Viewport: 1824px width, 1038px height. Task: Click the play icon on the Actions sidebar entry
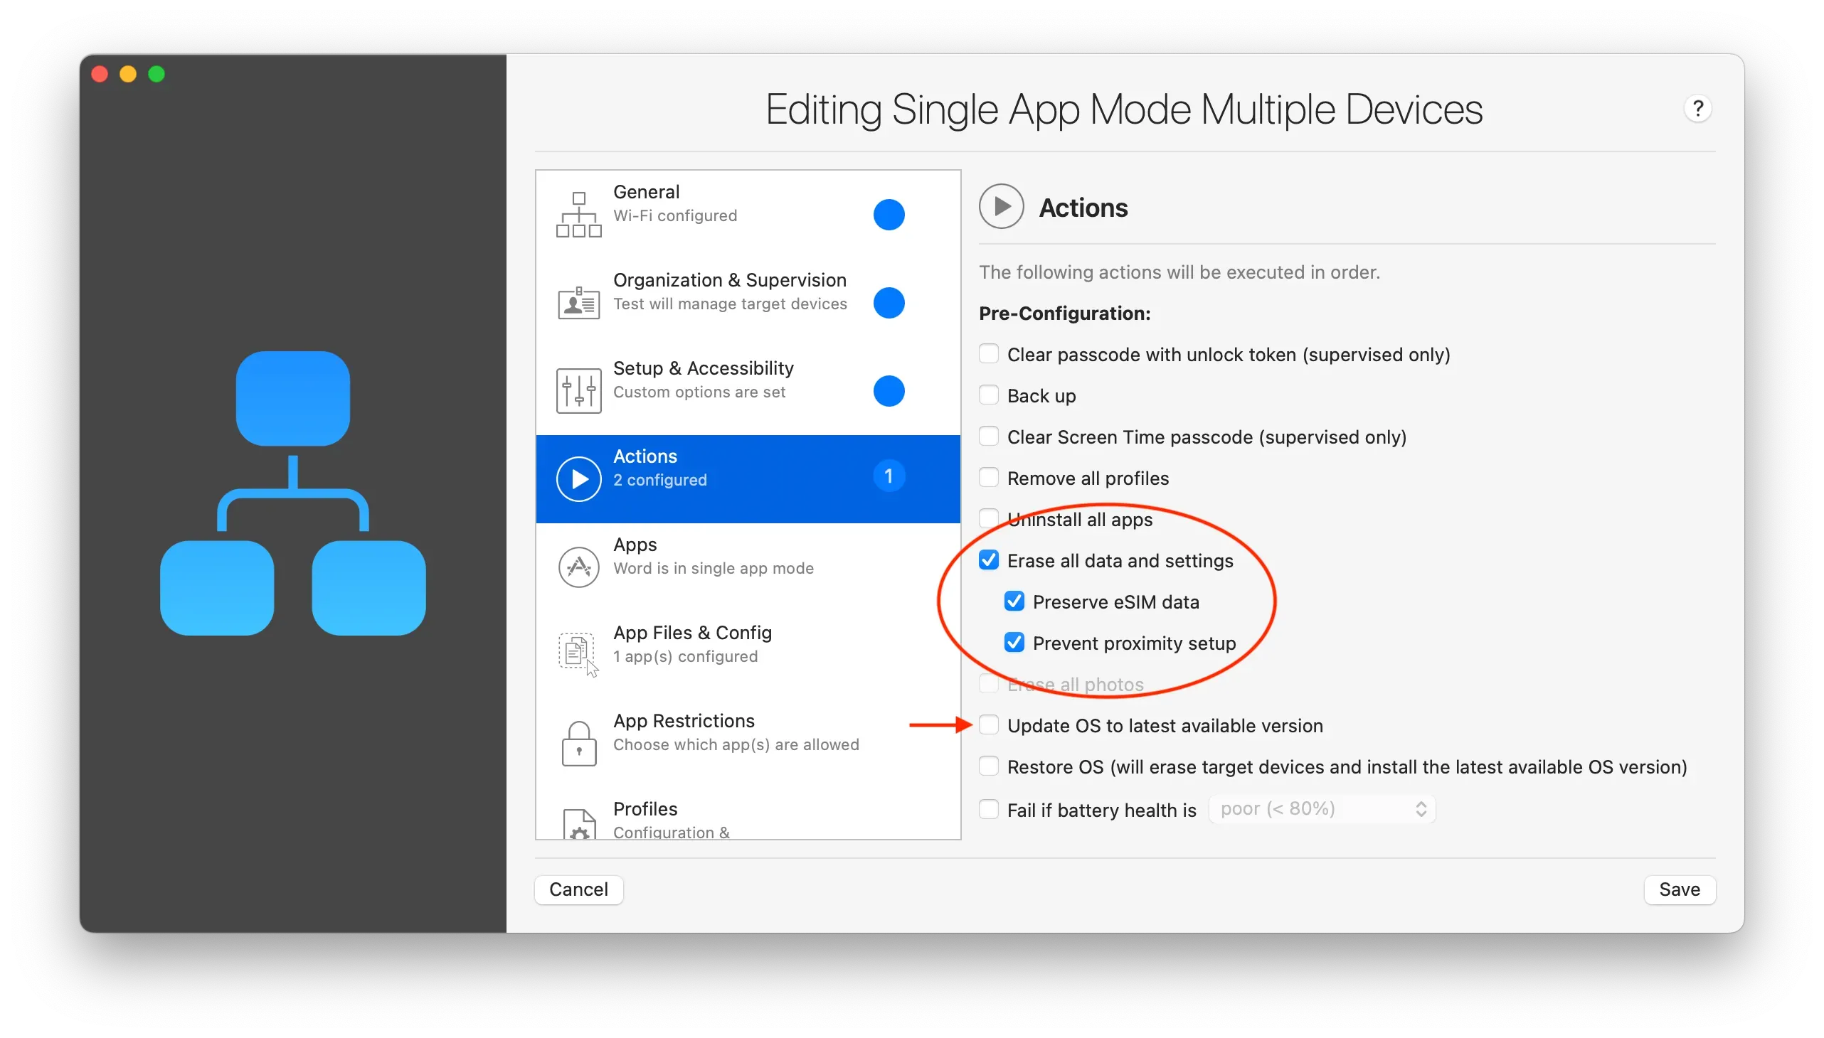[x=578, y=478]
